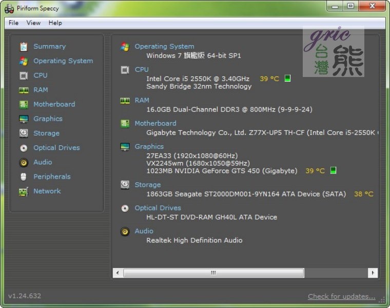Click the Operating System Windows flag sidebar icon
Screen dimensions: 390x308
pyautogui.click(x=24, y=61)
